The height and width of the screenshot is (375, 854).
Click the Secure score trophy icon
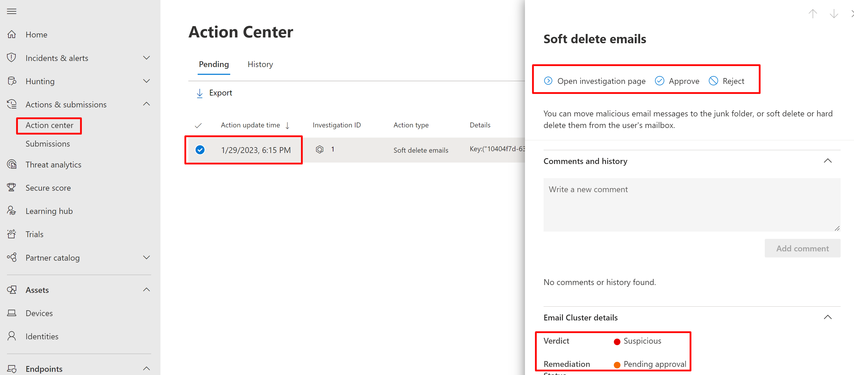12,188
